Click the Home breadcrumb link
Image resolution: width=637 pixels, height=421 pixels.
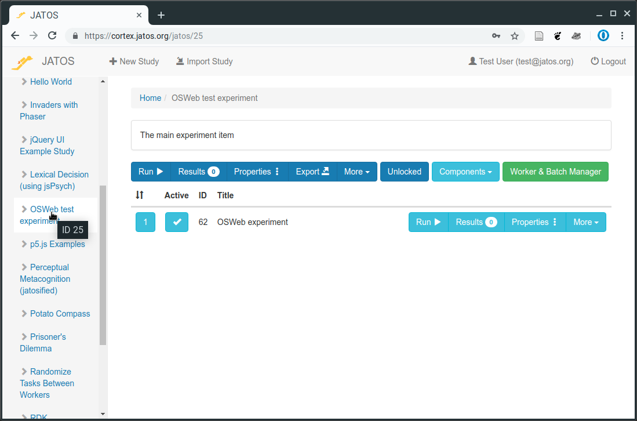(150, 98)
